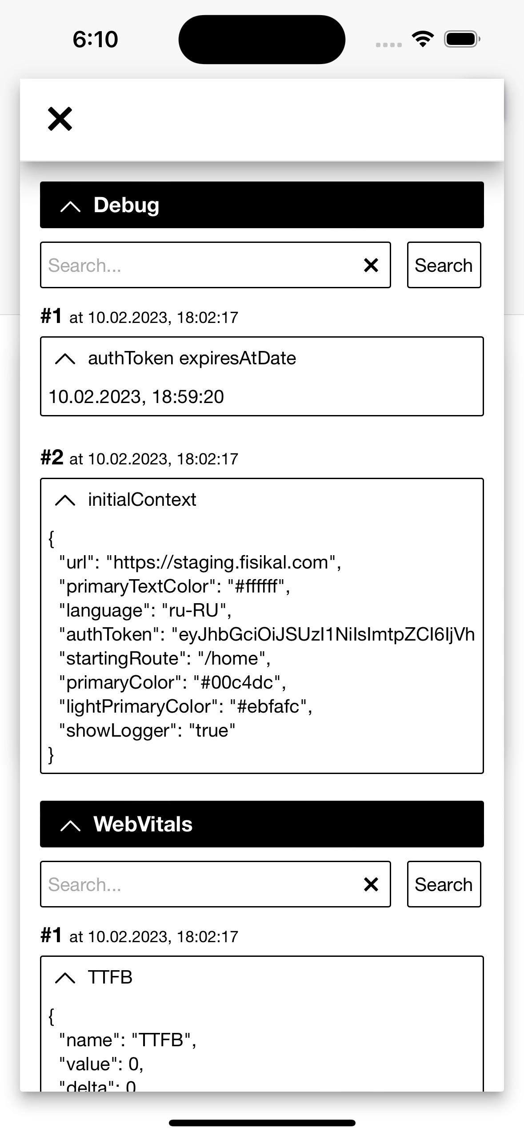The width and height of the screenshot is (524, 1137).
Task: Tap the Wi-Fi status icon
Action: pos(423,39)
